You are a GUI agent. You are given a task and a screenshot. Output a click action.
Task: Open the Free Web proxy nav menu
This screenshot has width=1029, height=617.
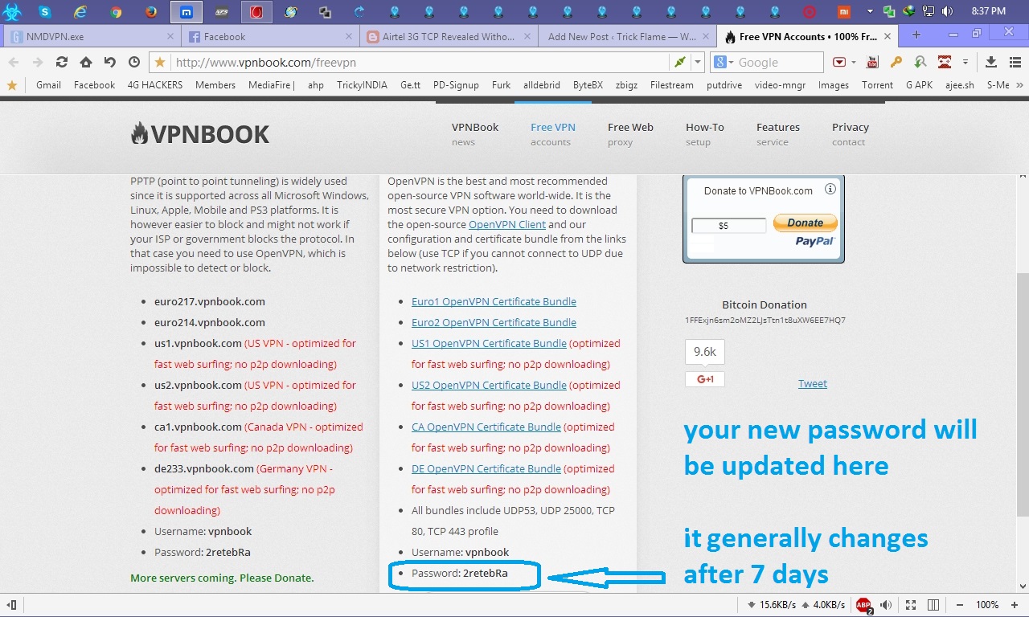click(x=630, y=134)
